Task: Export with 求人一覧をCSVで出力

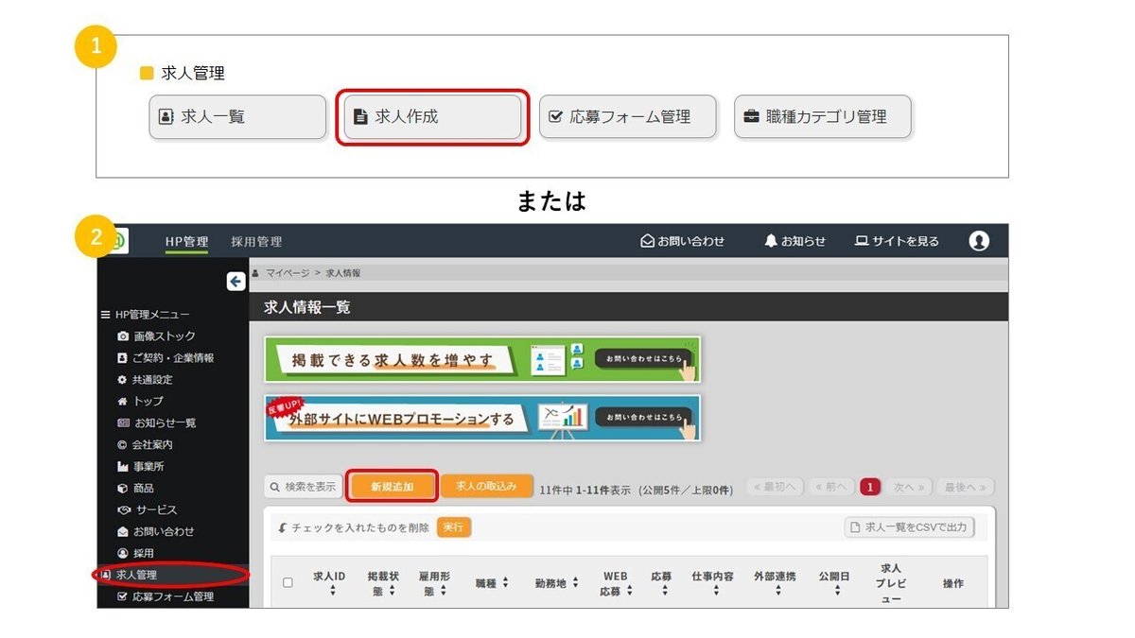Action: [x=909, y=527]
